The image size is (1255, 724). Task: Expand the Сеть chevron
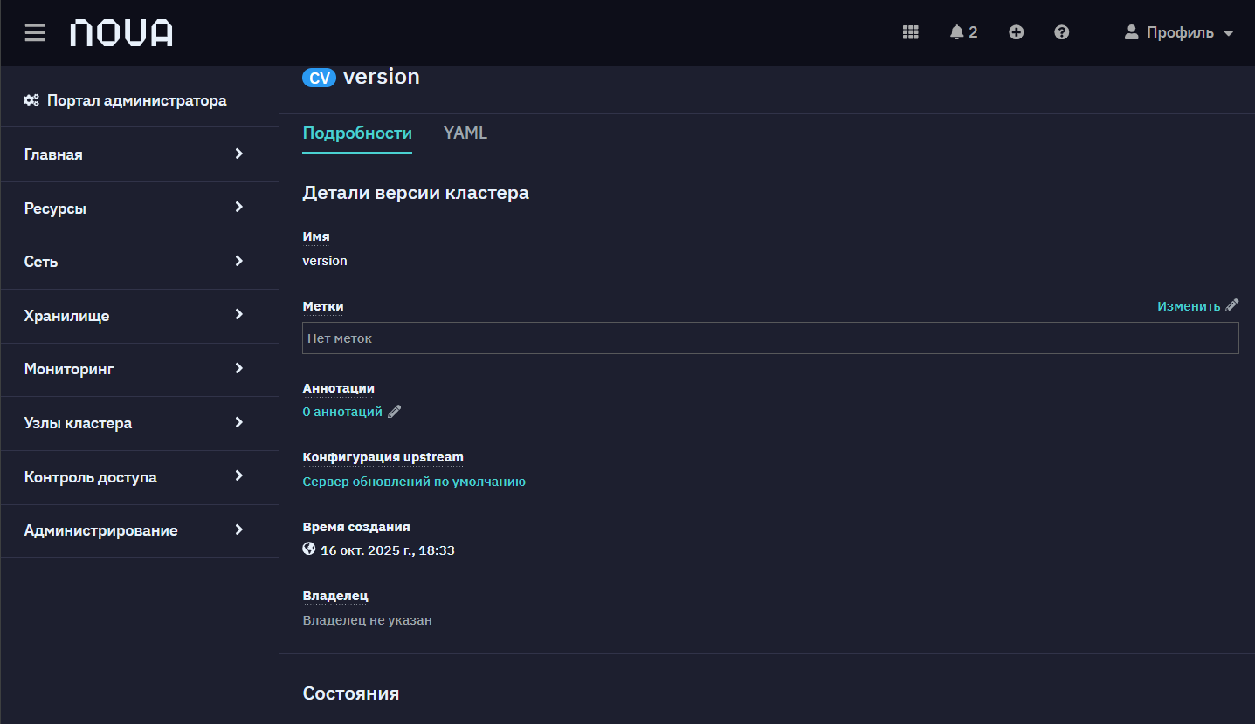(238, 261)
